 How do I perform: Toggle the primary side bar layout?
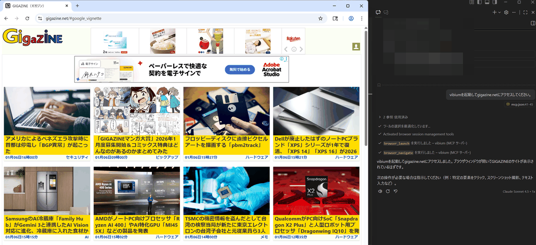(x=479, y=3)
